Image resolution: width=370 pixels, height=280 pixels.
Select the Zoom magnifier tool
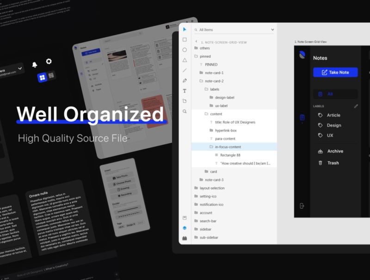tap(185, 112)
